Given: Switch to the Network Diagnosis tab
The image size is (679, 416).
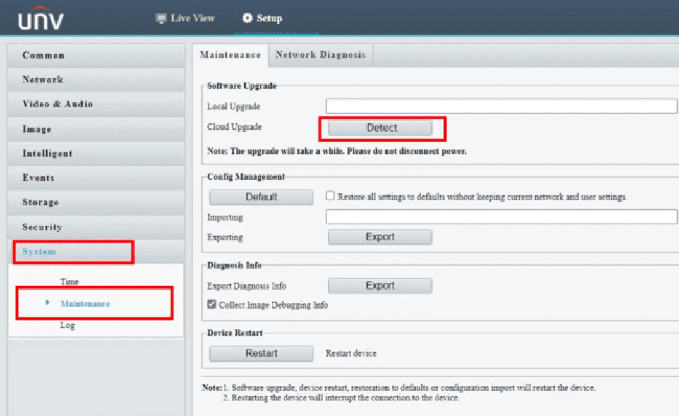Looking at the screenshot, I should coord(320,55).
